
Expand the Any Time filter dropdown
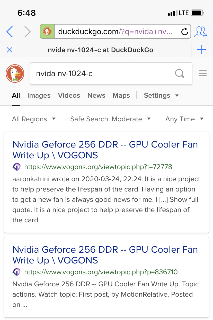click(x=184, y=119)
